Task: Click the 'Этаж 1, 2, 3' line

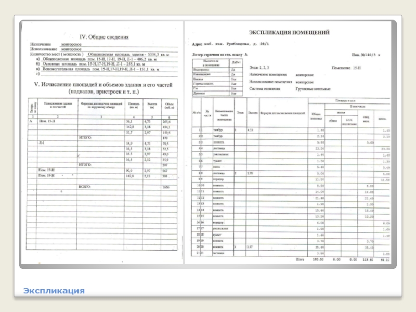Action: (x=259, y=68)
